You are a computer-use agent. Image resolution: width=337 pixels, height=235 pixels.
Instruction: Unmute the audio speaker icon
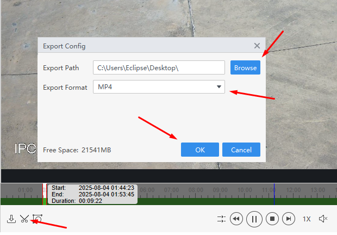[x=323, y=219]
